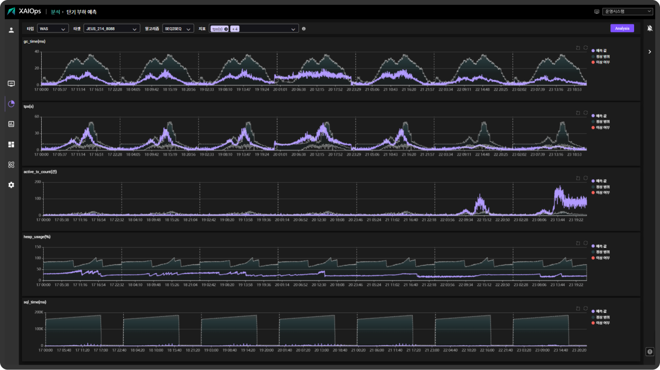Reset zoom on the tps(s) chart

(578, 113)
